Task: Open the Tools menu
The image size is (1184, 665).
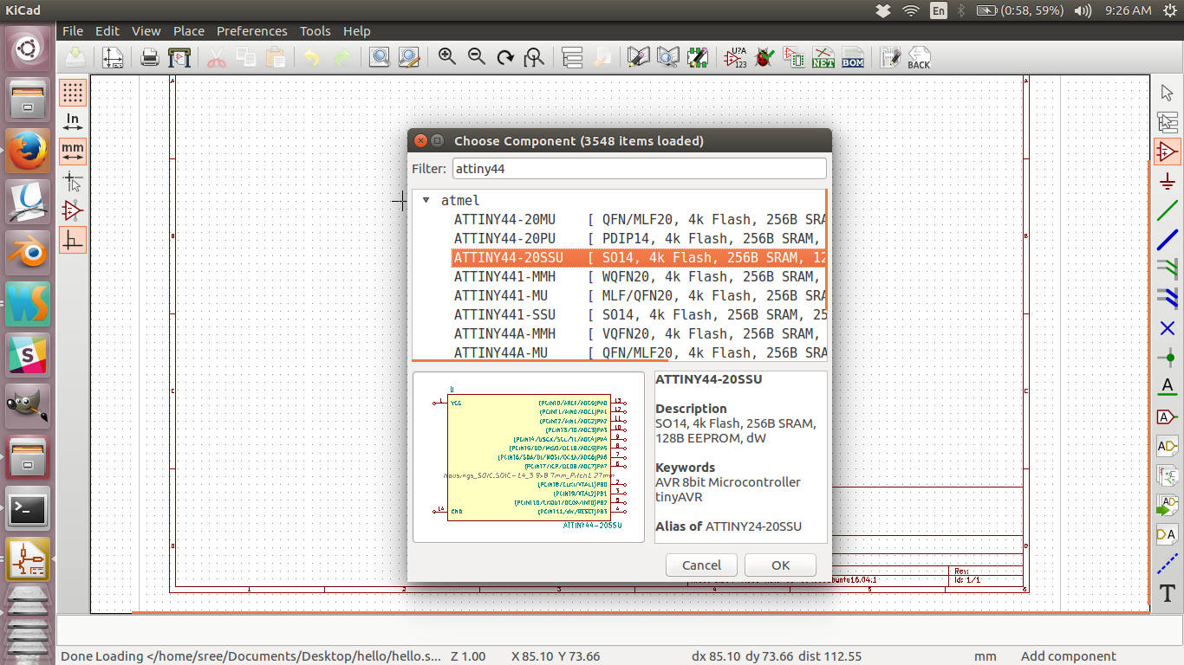Action: tap(316, 30)
